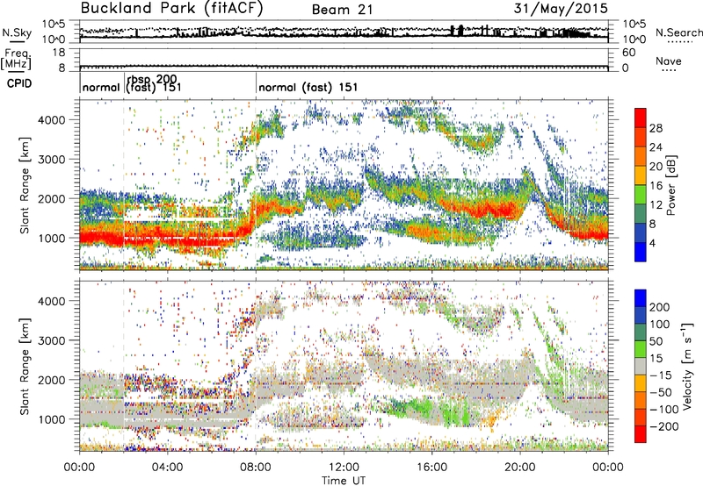Click the '04:00' time axis label
Viewport: 703px width, 486px height.
point(167,468)
